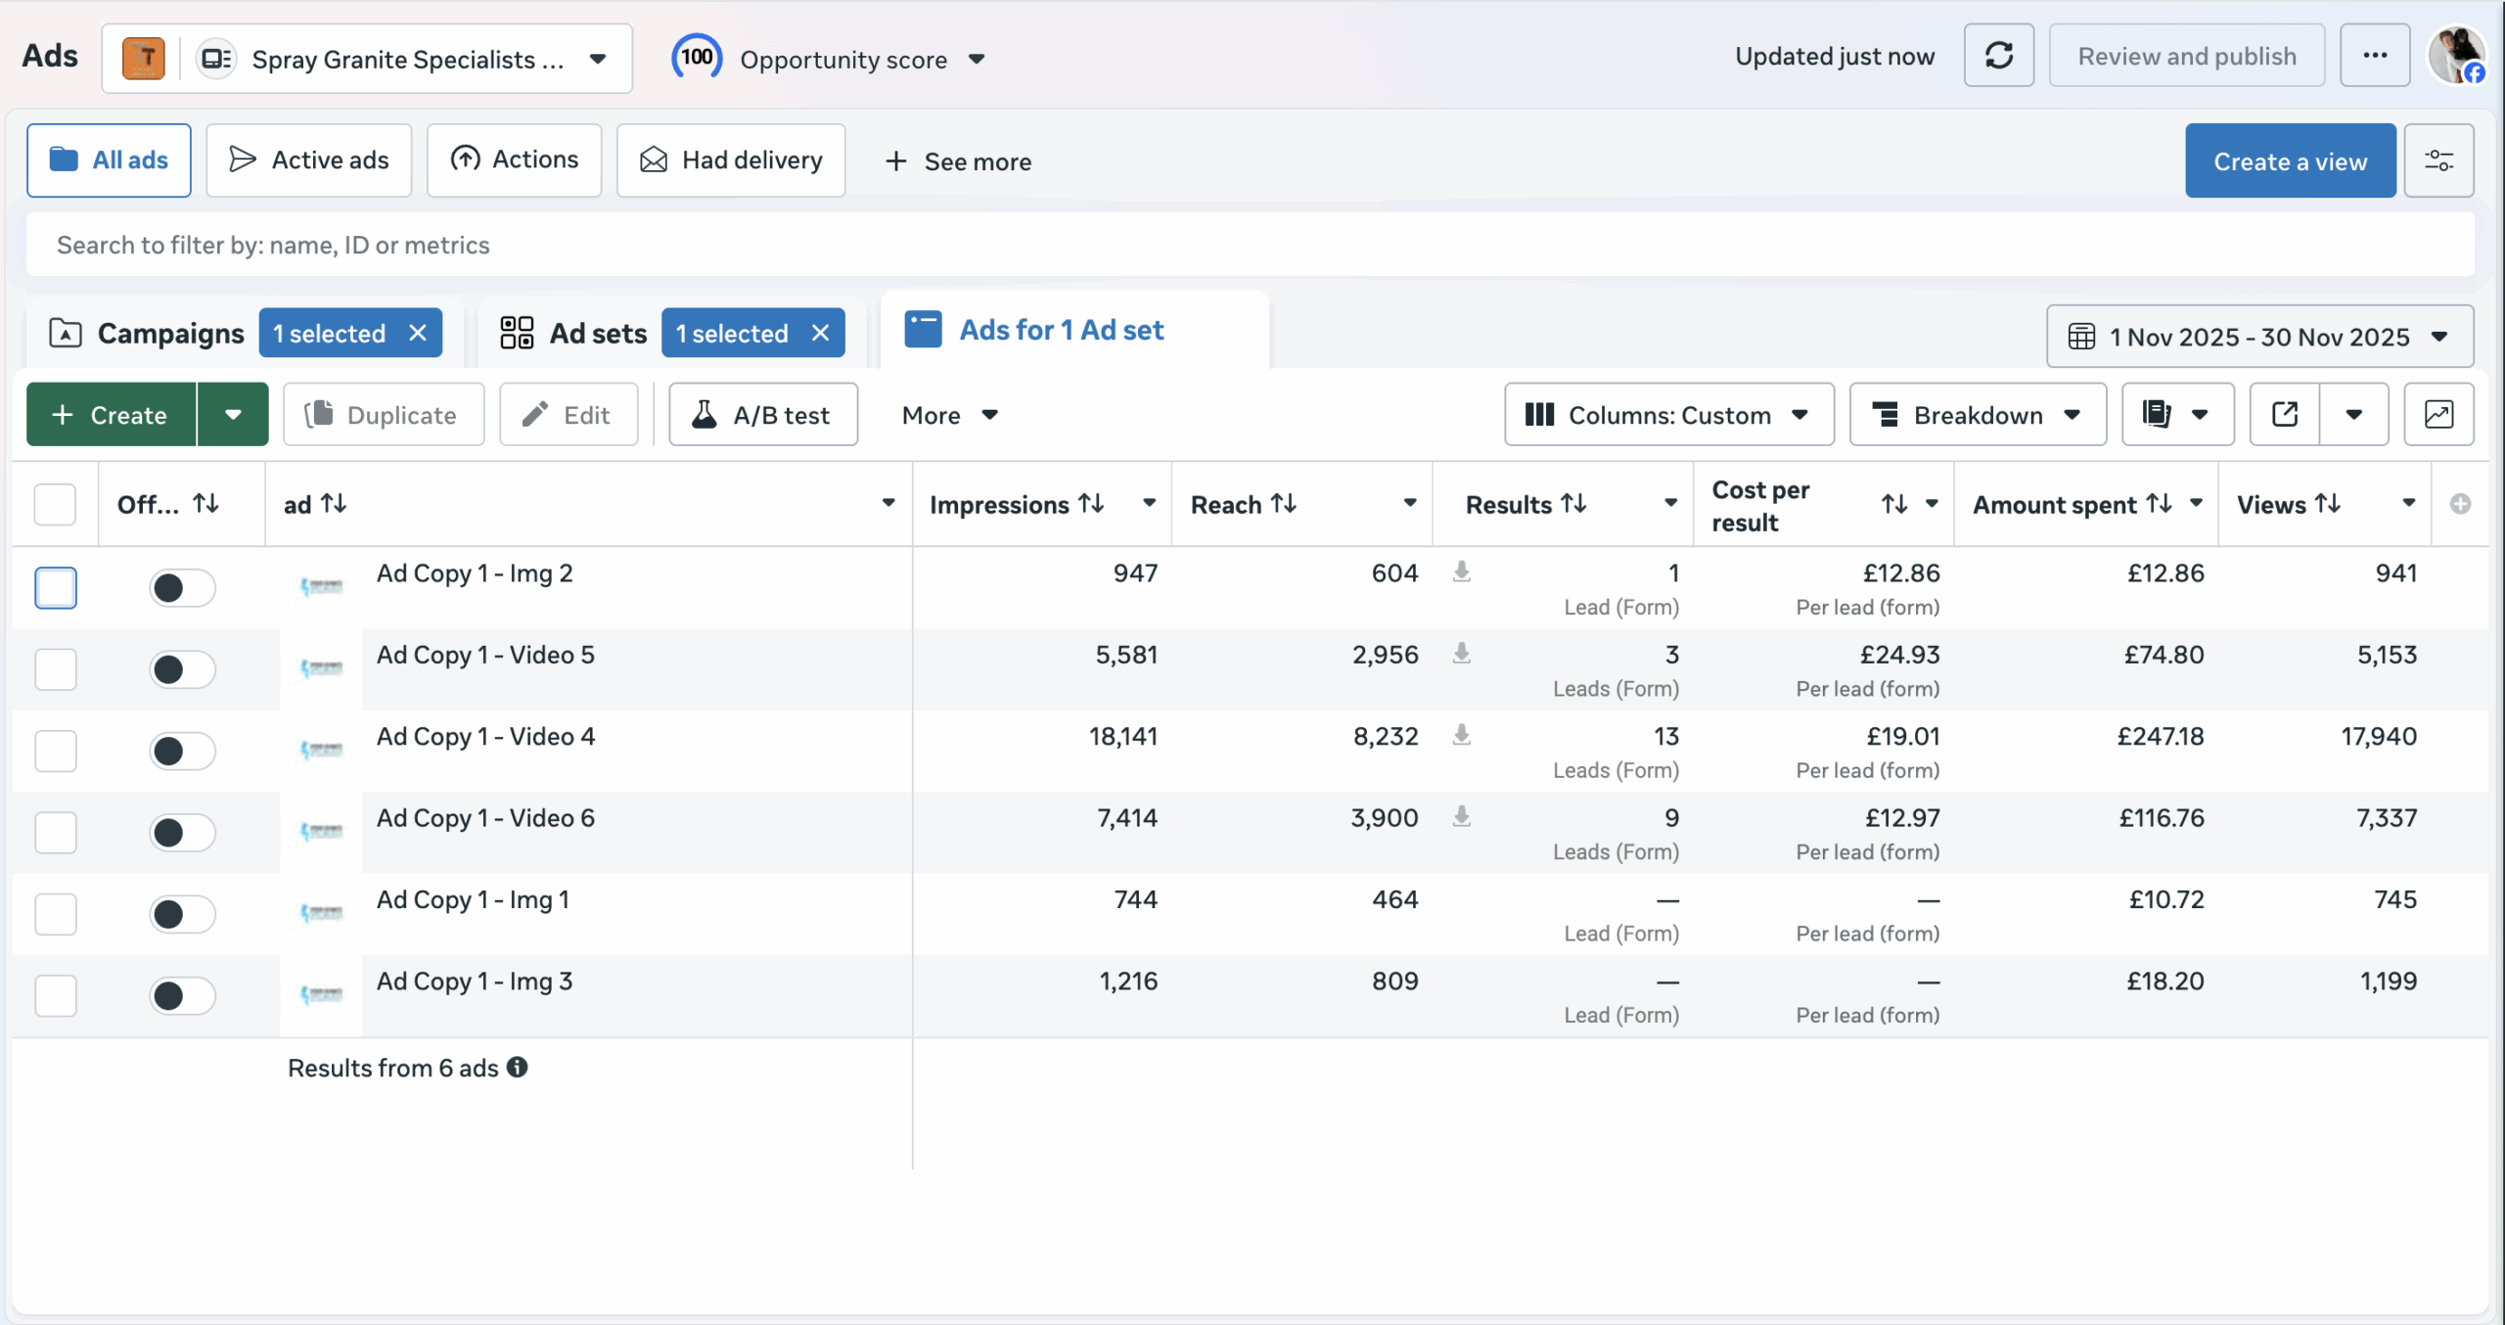Open the charts view icon
Screen dimensions: 2505x1325
pos(2438,415)
